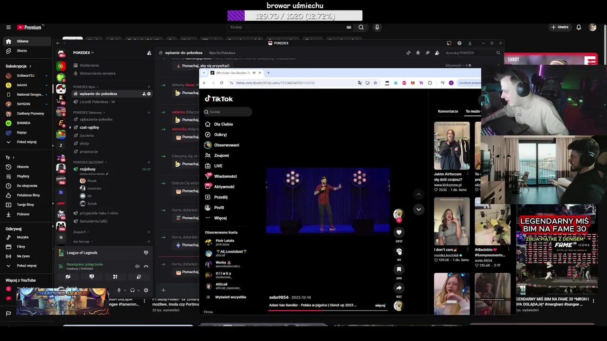Image resolution: width=607 pixels, height=341 pixels.
Task: Open Wiadomości in TikTok sidebar
Action: 221,176
